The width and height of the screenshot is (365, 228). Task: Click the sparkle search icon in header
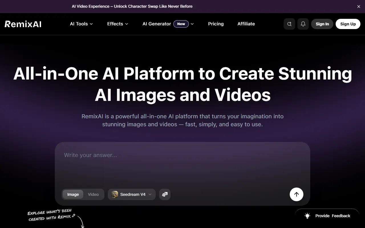click(x=289, y=24)
